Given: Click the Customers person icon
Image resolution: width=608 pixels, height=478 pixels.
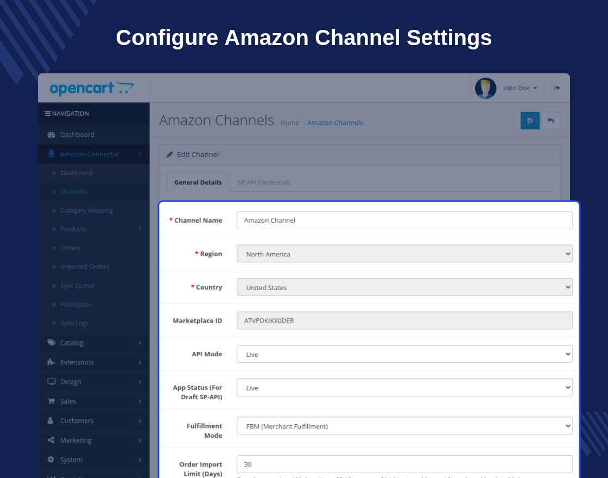Looking at the screenshot, I should (50, 420).
